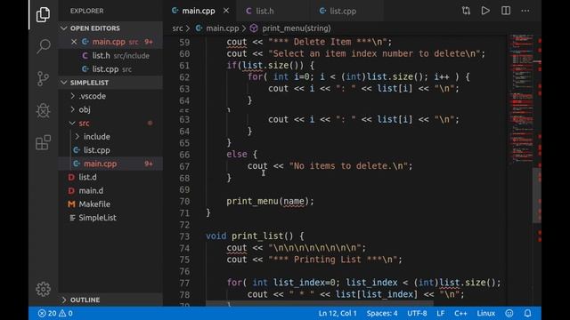Change language mode C++

point(460,313)
